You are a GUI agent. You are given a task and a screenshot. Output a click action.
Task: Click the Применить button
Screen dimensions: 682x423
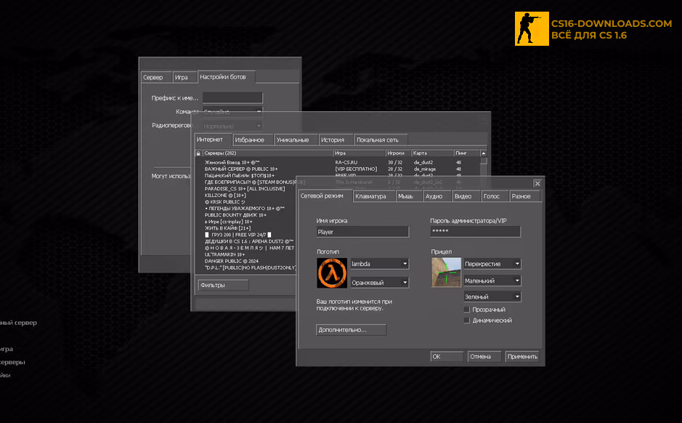coord(522,356)
